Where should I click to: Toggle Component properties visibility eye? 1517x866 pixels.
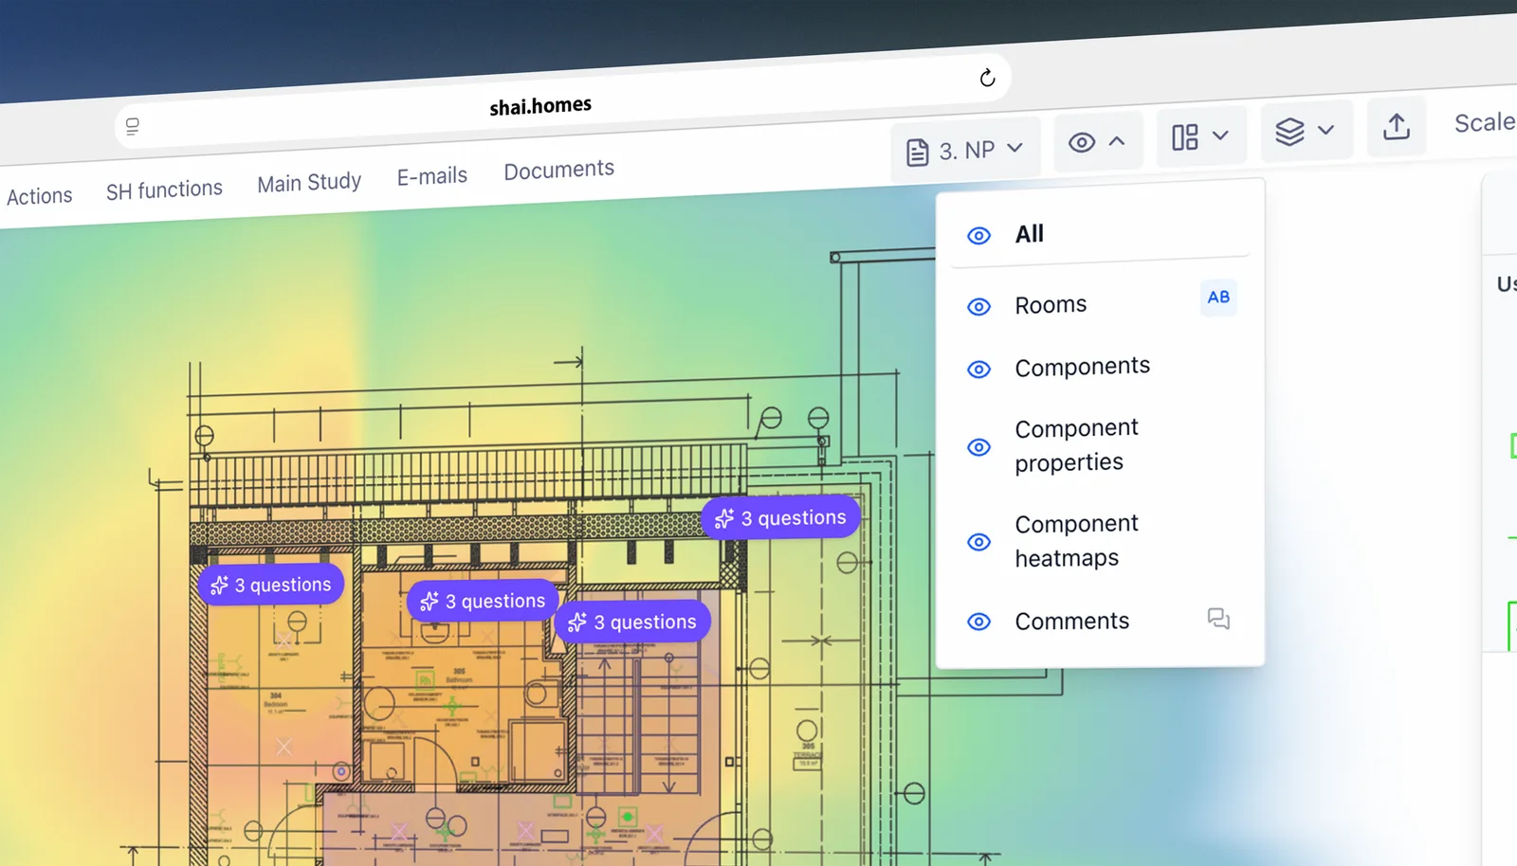pyautogui.click(x=978, y=447)
